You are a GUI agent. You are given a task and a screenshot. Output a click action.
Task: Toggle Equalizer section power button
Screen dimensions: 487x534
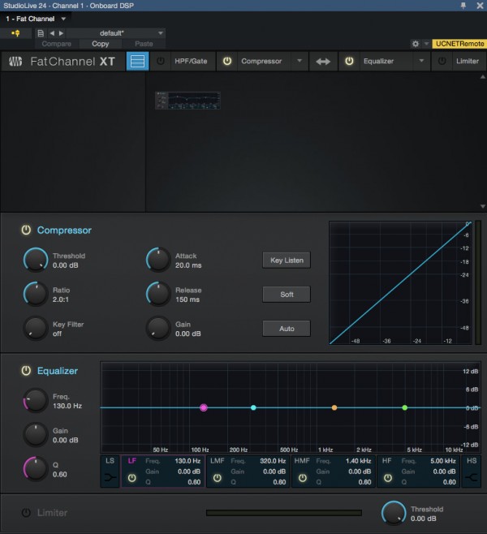[x=26, y=371]
